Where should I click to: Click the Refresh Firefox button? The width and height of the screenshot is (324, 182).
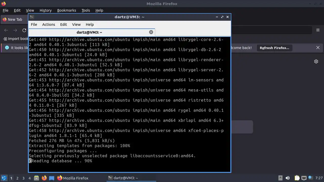click(x=274, y=48)
